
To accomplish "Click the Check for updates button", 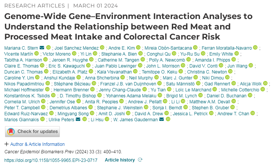I will pyautogui.click(x=32, y=131).
